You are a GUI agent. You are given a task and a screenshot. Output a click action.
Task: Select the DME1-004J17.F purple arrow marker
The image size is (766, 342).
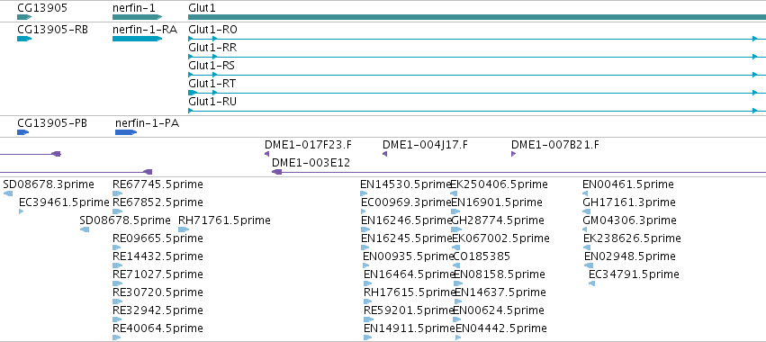pyautogui.click(x=384, y=154)
